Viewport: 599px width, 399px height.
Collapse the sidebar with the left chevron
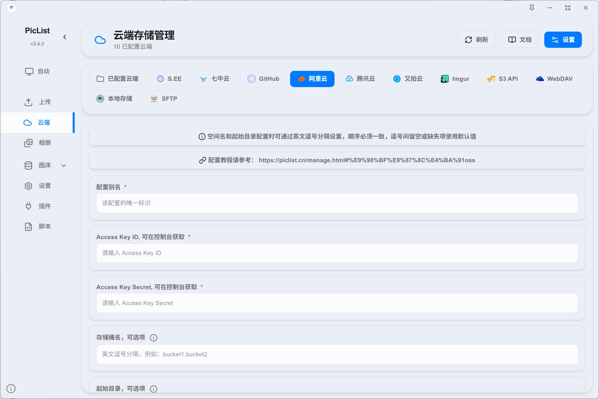(65, 37)
